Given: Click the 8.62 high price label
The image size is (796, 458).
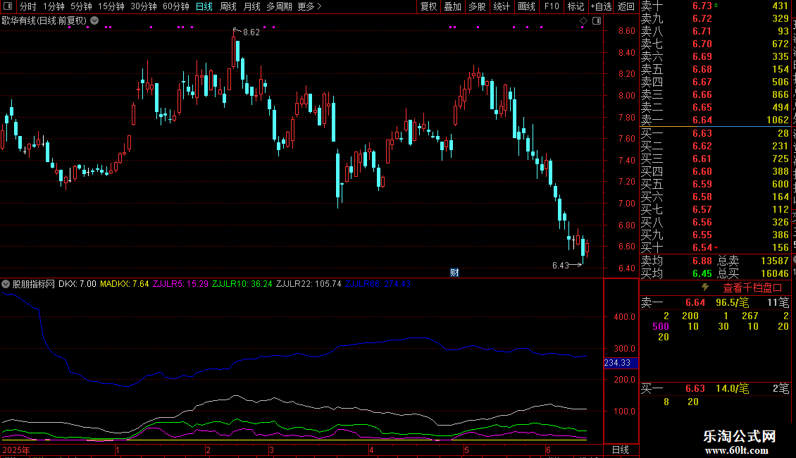Looking at the screenshot, I should (251, 32).
